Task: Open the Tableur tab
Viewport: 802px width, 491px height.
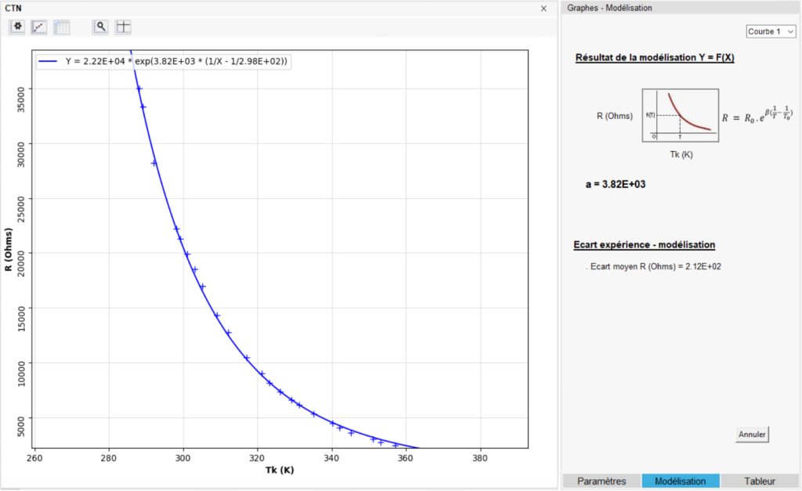Action: [x=760, y=481]
